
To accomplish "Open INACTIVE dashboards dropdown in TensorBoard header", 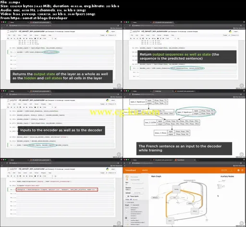I will (x=226, y=170).
